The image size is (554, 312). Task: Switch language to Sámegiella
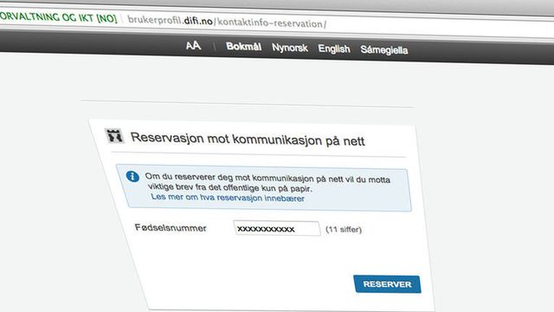click(x=384, y=50)
